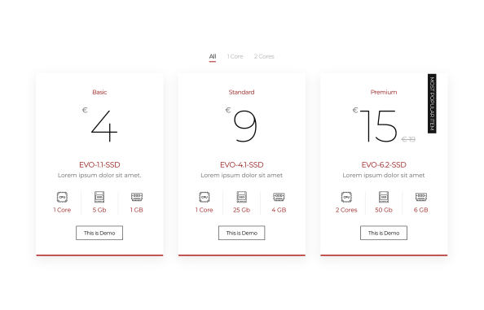Click Lorem ipsum text under EVO-6.2-SSD
This screenshot has height=310, width=484.
click(384, 175)
